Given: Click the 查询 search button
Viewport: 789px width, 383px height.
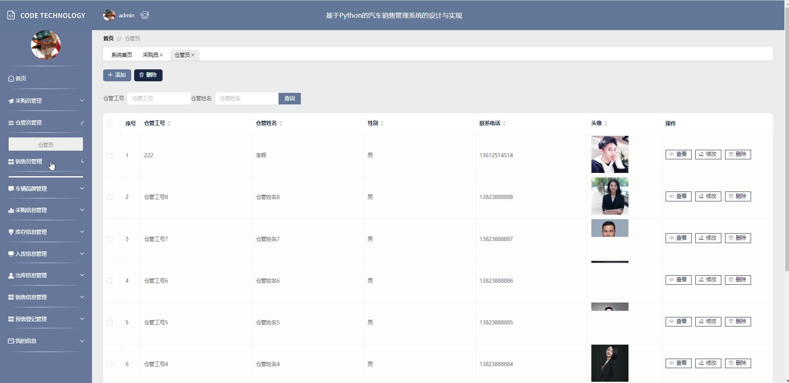Looking at the screenshot, I should pyautogui.click(x=290, y=98).
